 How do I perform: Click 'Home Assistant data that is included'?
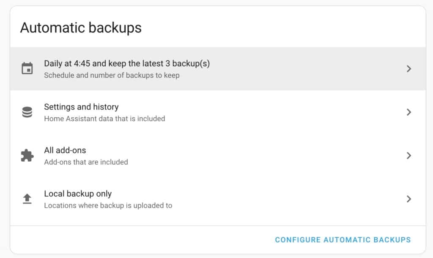tap(104, 119)
